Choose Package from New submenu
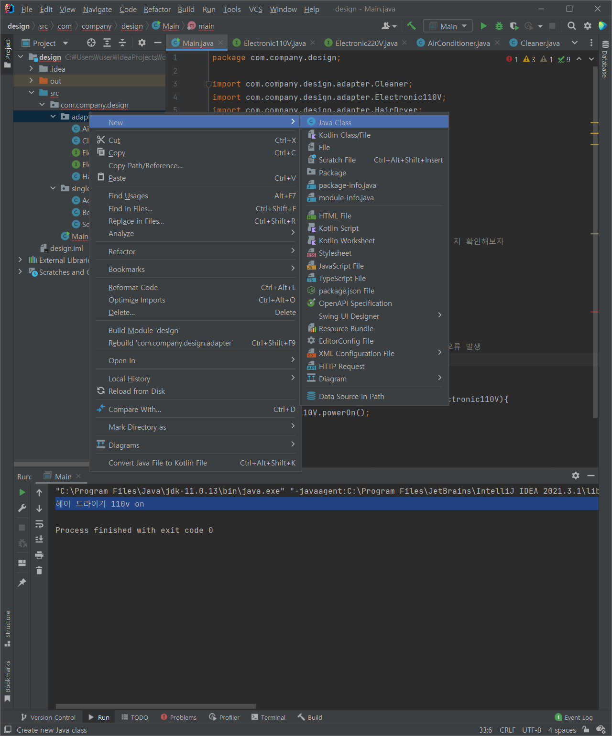The height and width of the screenshot is (736, 612). pos(374,173)
